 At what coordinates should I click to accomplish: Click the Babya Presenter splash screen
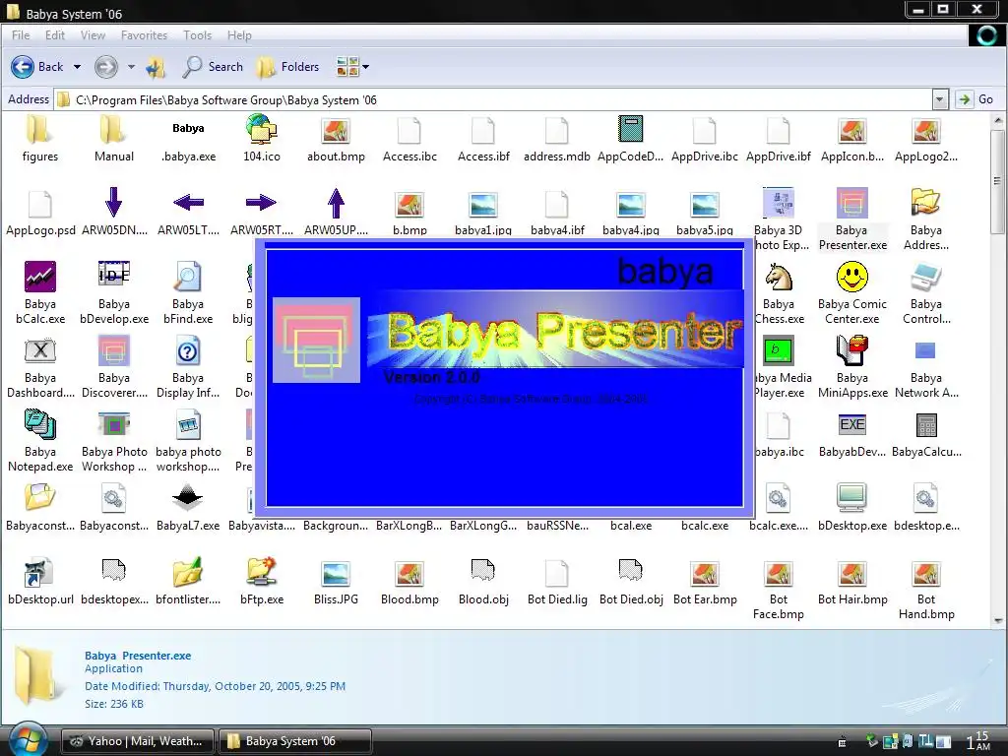pyautogui.click(x=505, y=378)
